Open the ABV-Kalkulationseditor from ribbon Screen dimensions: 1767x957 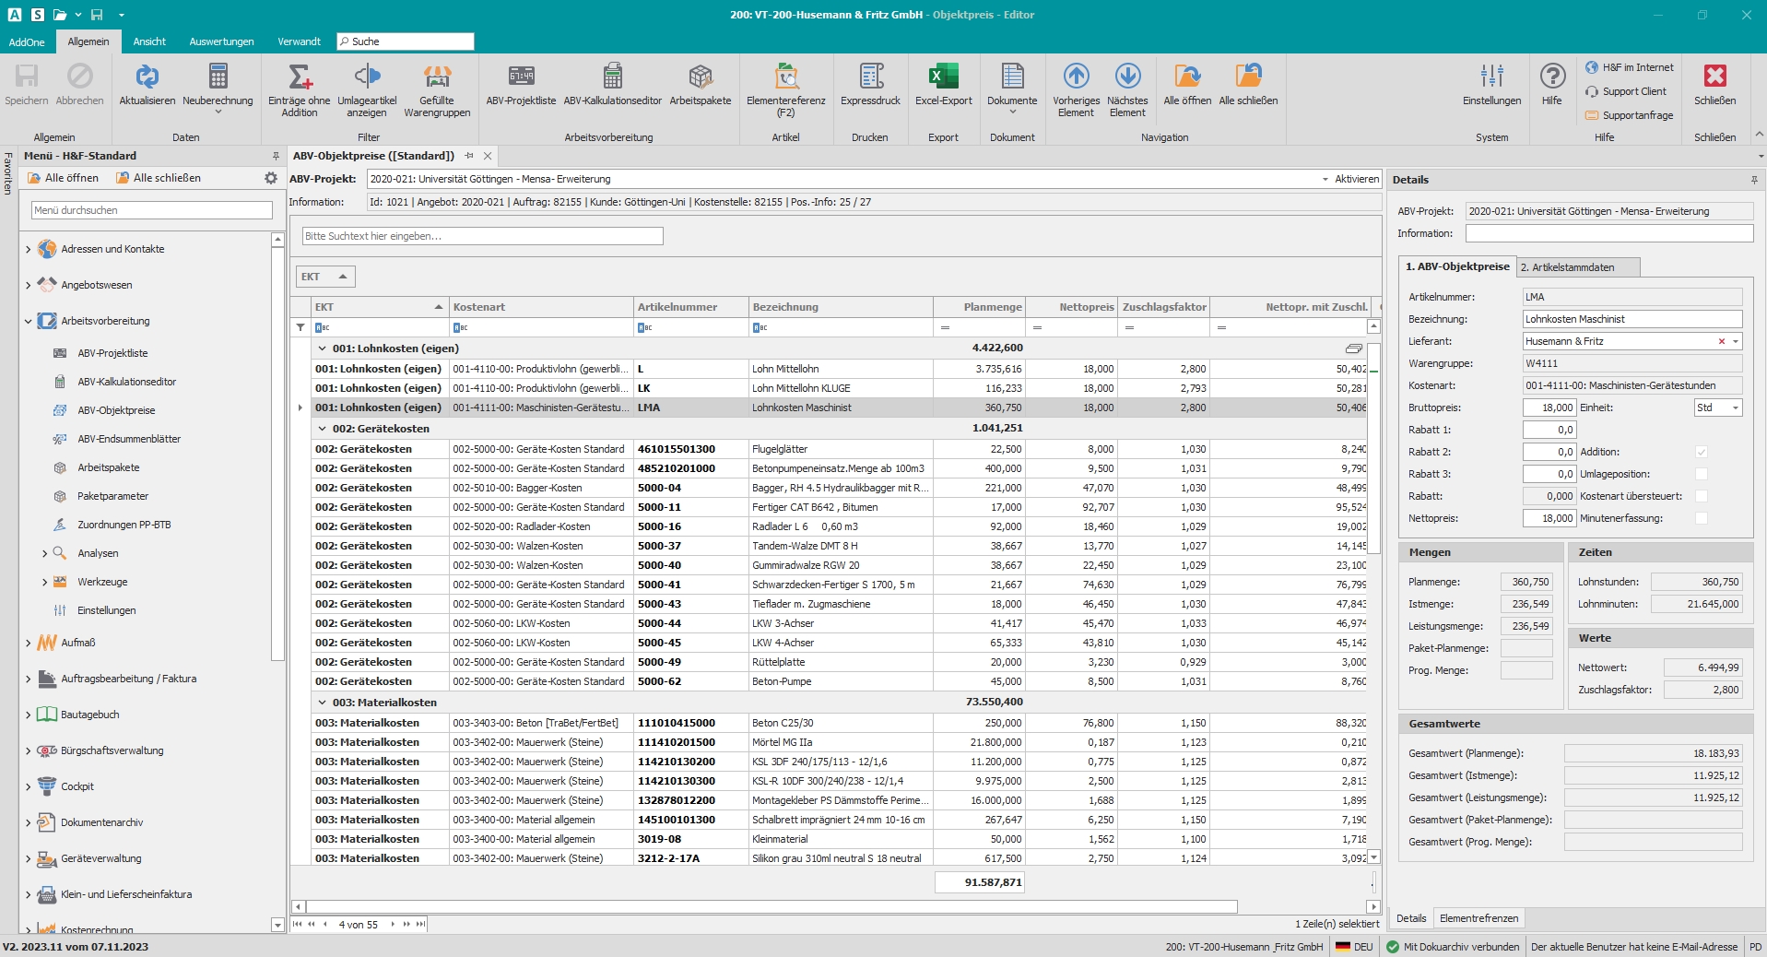[x=612, y=77]
